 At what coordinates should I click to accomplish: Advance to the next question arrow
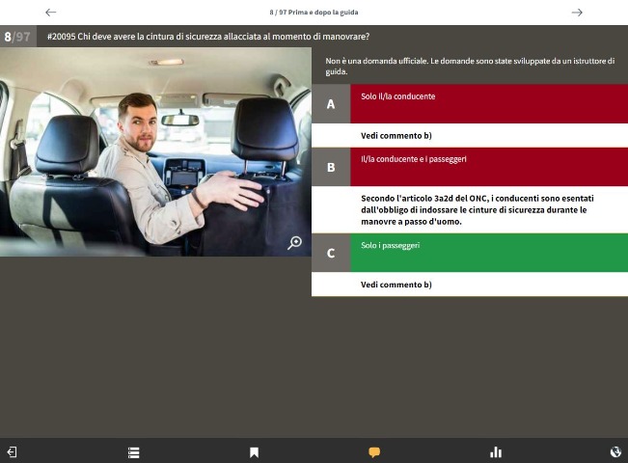coord(577,13)
